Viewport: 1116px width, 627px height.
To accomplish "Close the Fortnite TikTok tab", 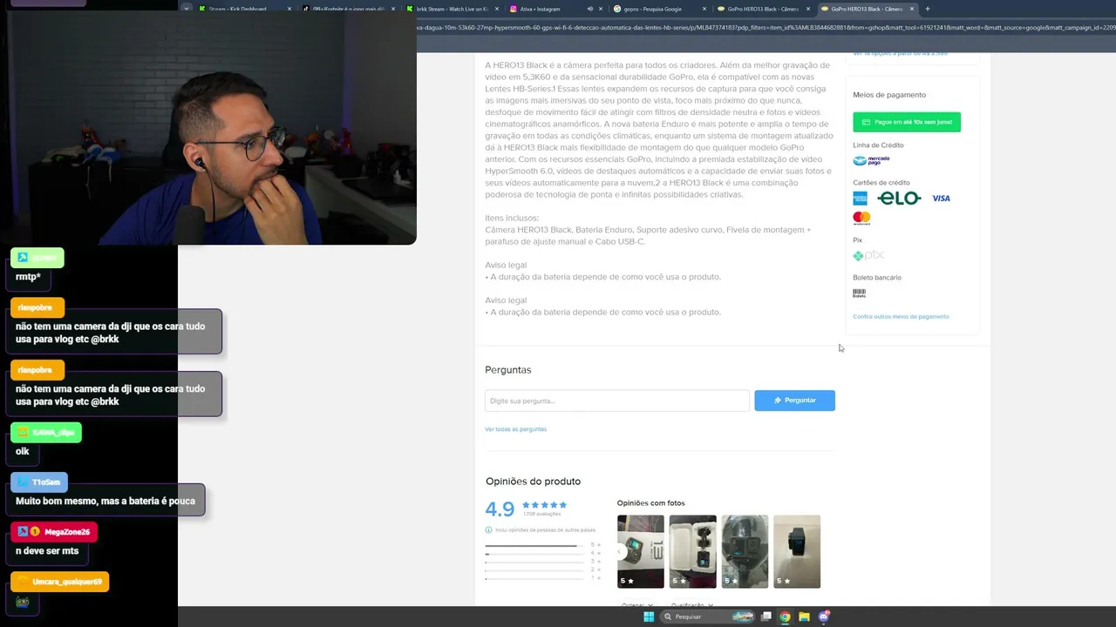I will (x=392, y=9).
